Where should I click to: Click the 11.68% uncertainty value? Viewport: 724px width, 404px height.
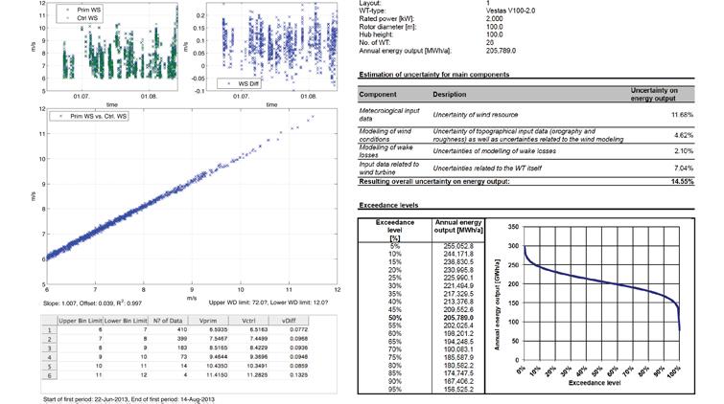pos(682,114)
